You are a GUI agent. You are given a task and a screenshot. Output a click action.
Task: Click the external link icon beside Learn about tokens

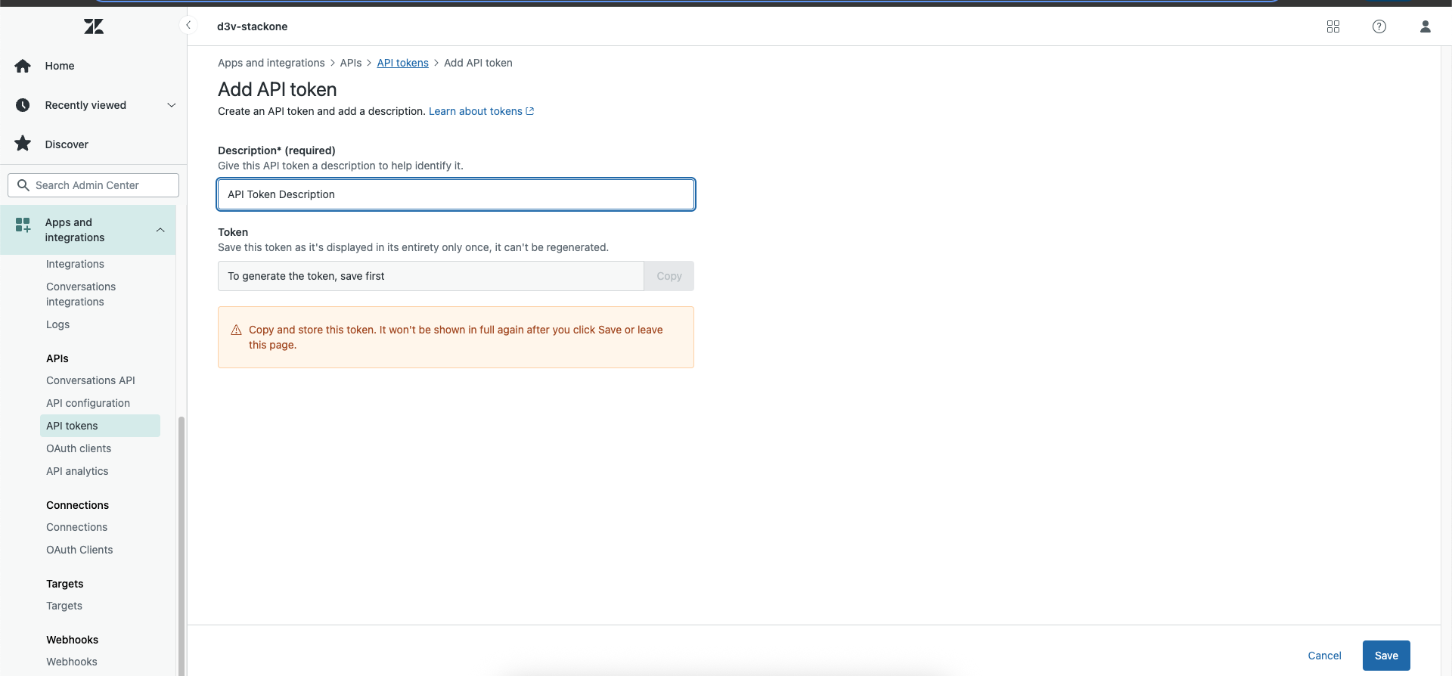[x=530, y=111]
